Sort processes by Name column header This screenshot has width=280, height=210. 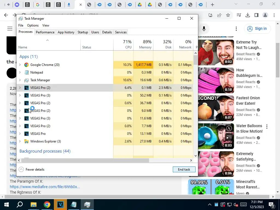(x=48, y=44)
